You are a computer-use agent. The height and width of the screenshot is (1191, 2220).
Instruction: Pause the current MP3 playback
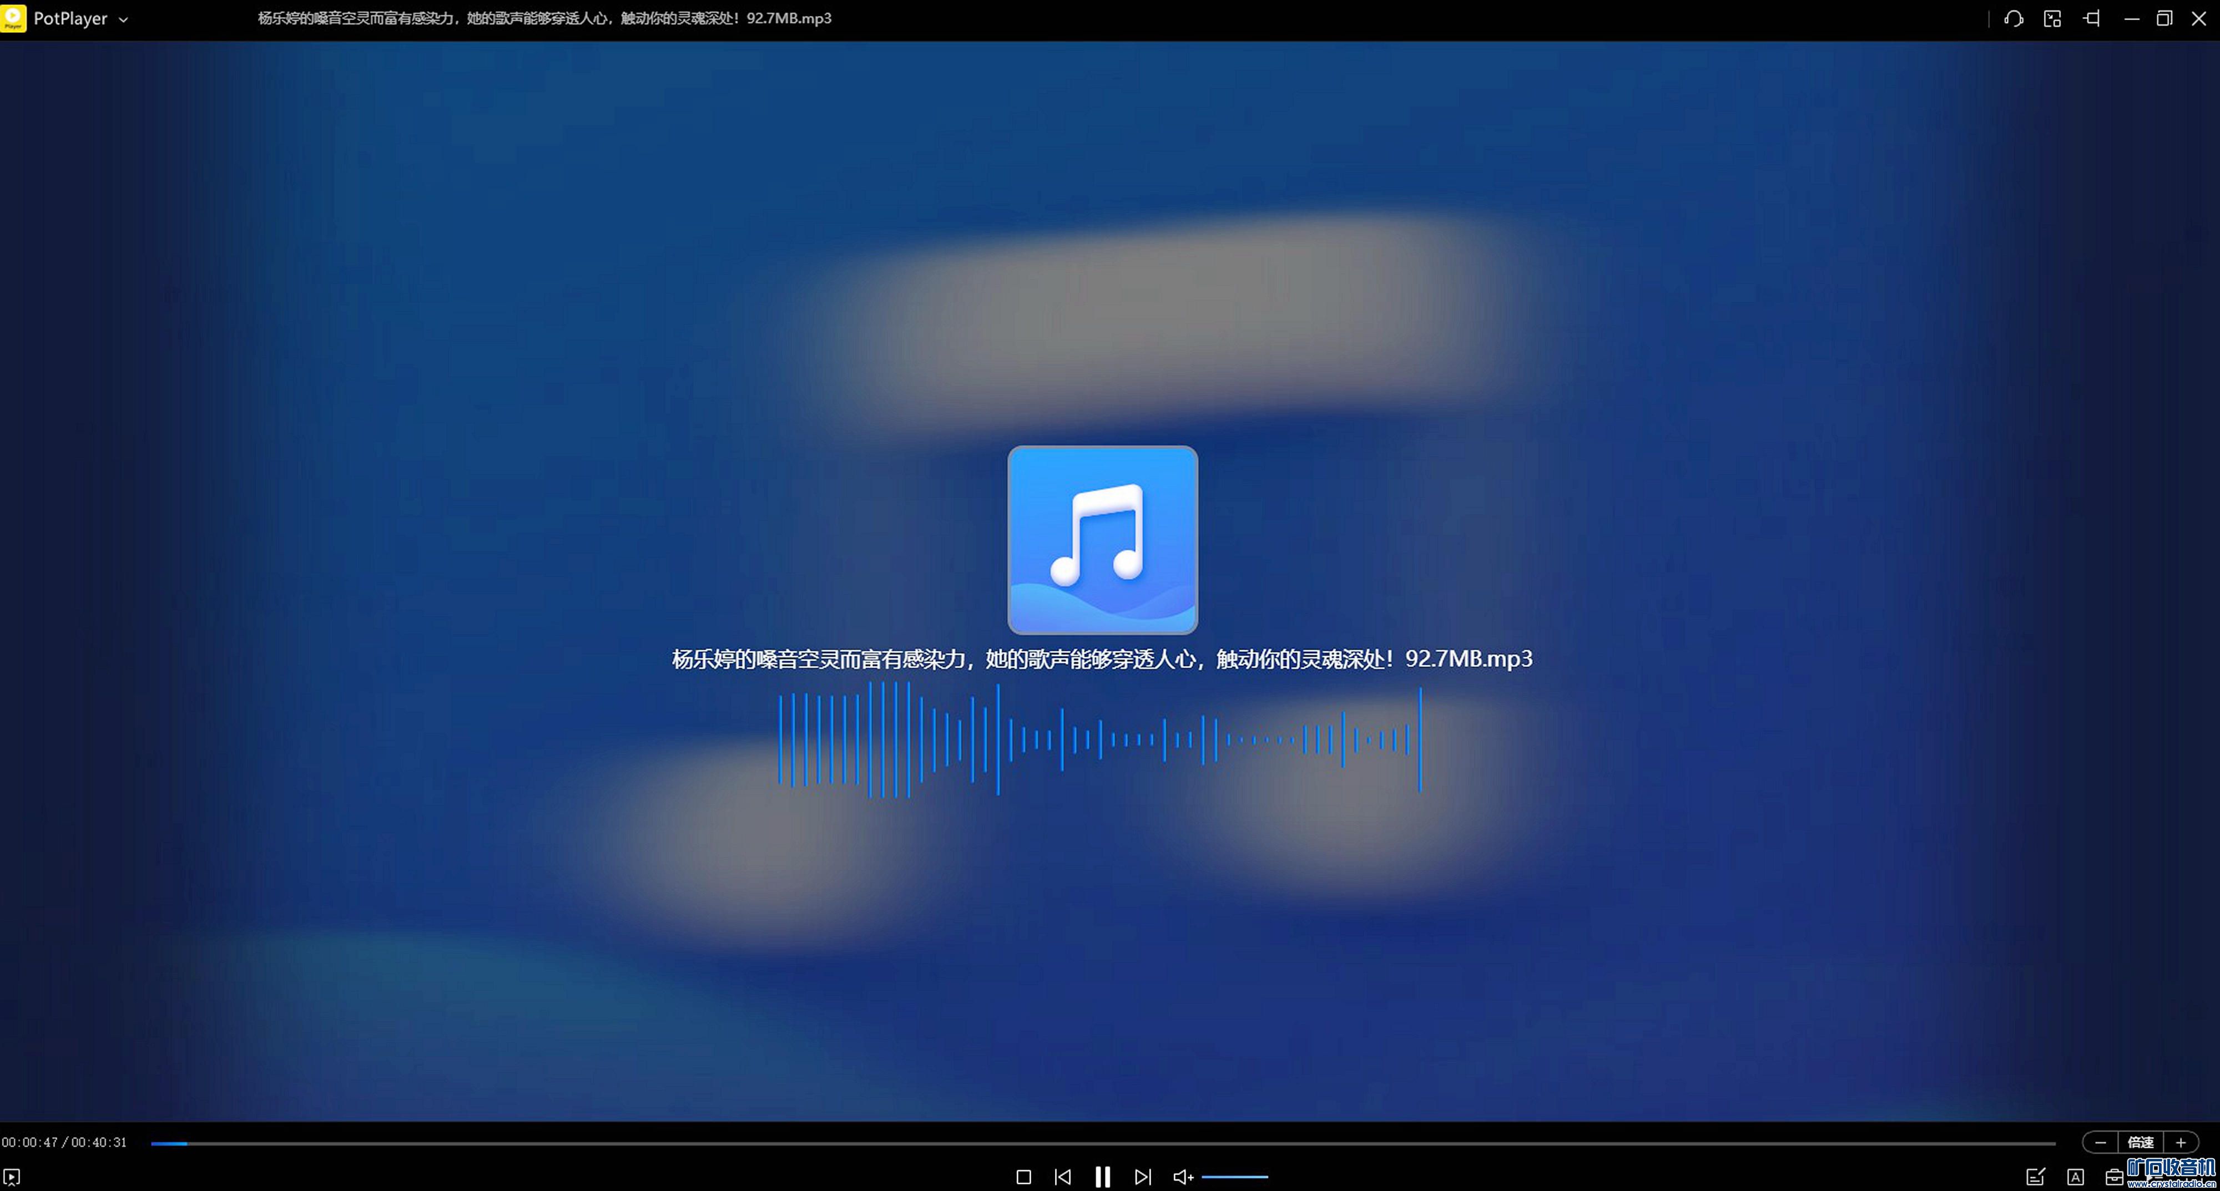tap(1102, 1177)
